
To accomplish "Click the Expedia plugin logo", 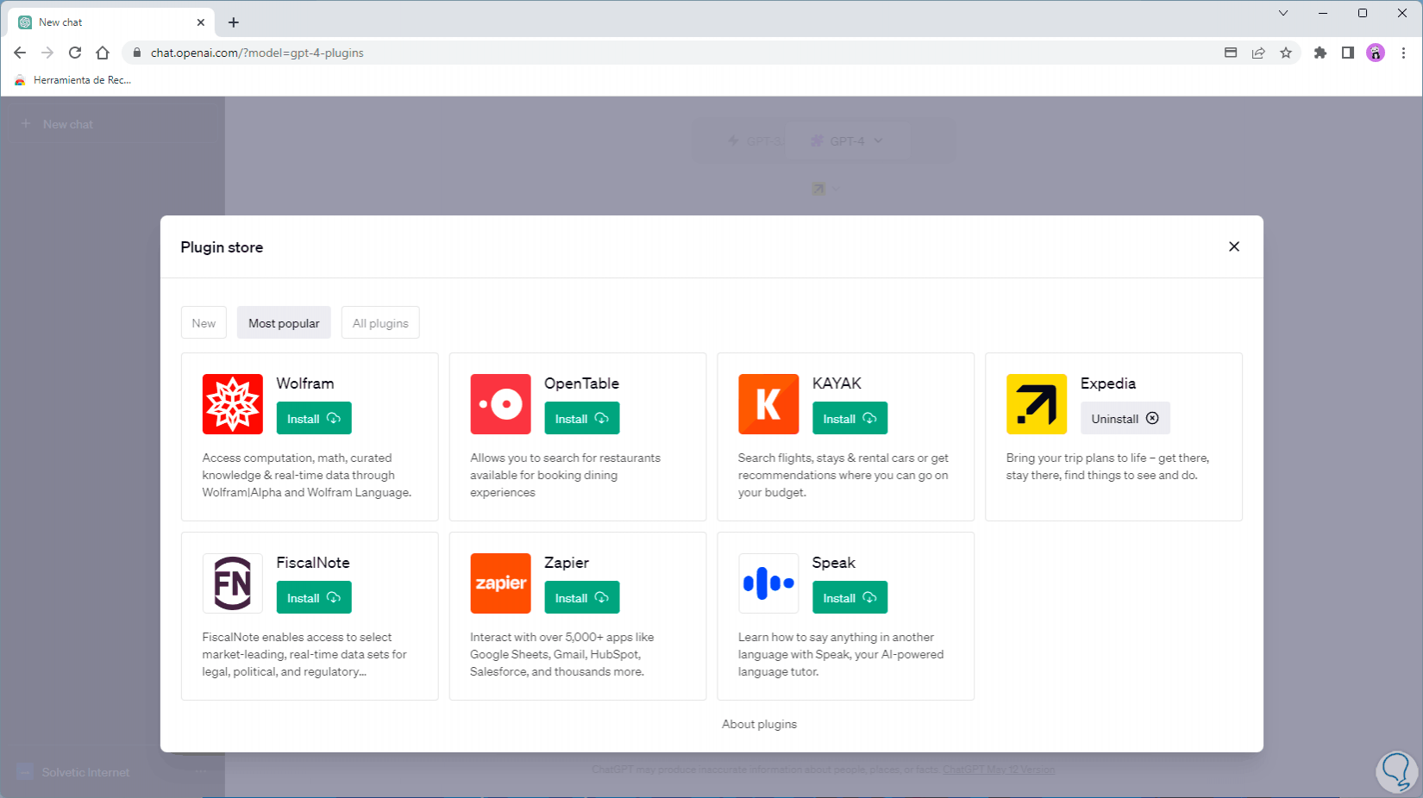I will (x=1037, y=404).
